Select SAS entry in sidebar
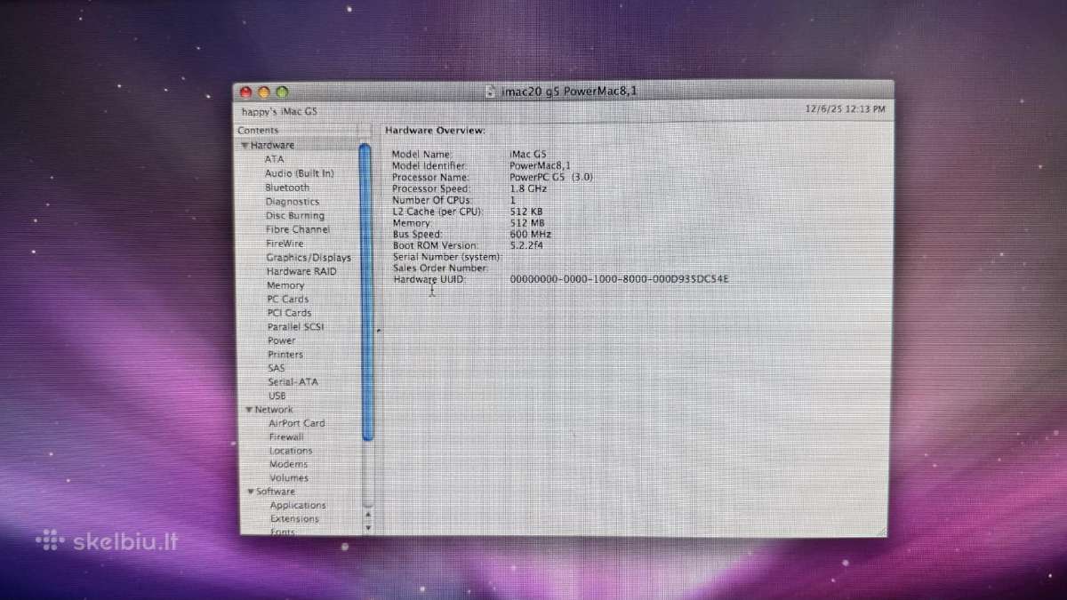 point(277,368)
